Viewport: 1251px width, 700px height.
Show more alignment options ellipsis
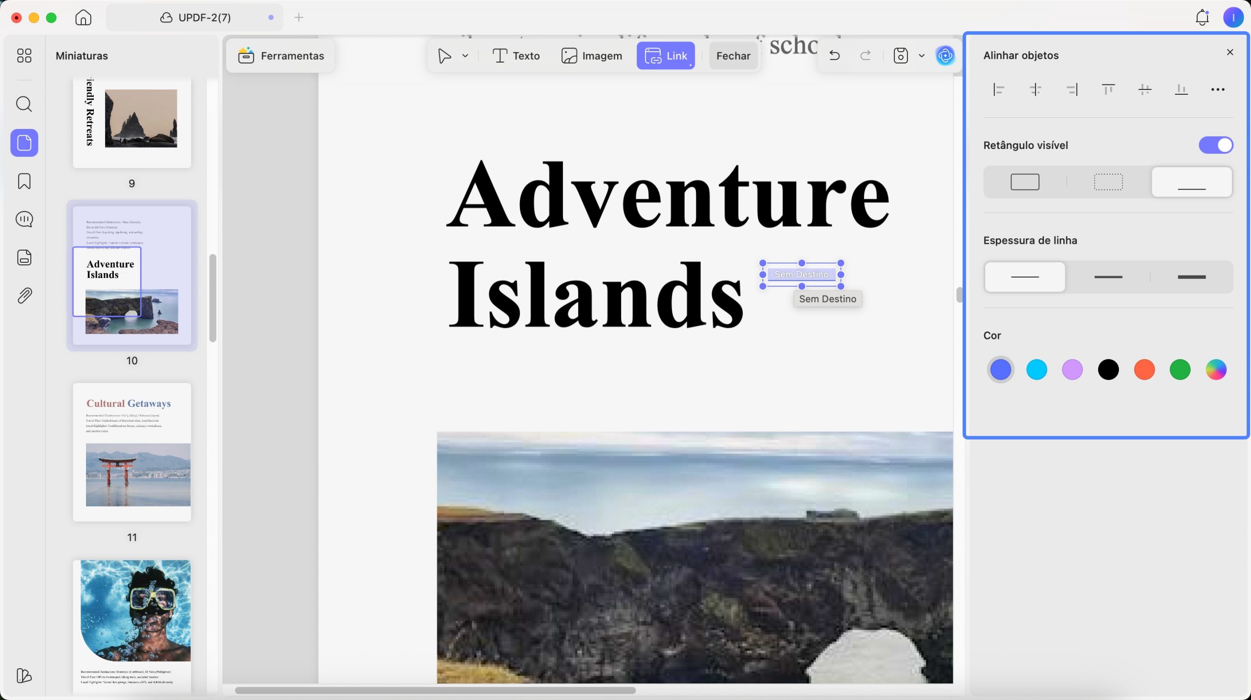[1218, 89]
